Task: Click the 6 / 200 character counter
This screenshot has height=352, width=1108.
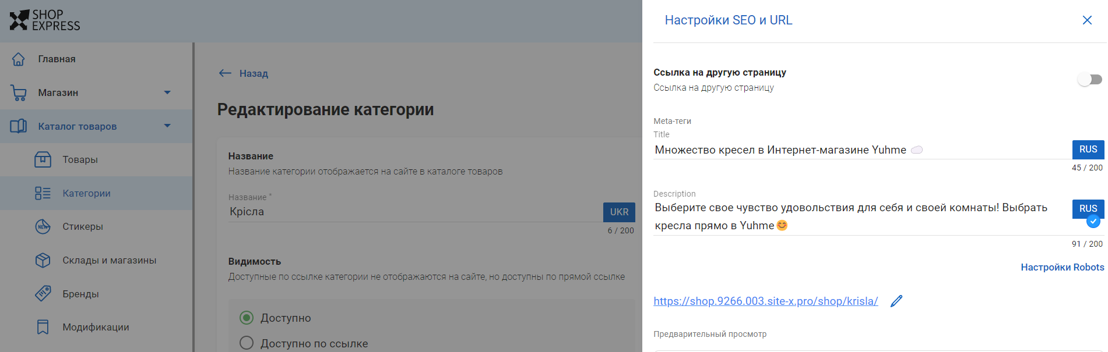Action: point(621,230)
